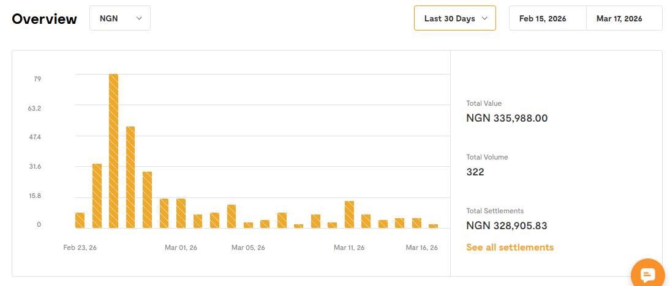670x286 pixels.
Task: Click the Total Volume figure 322
Action: tap(475, 172)
